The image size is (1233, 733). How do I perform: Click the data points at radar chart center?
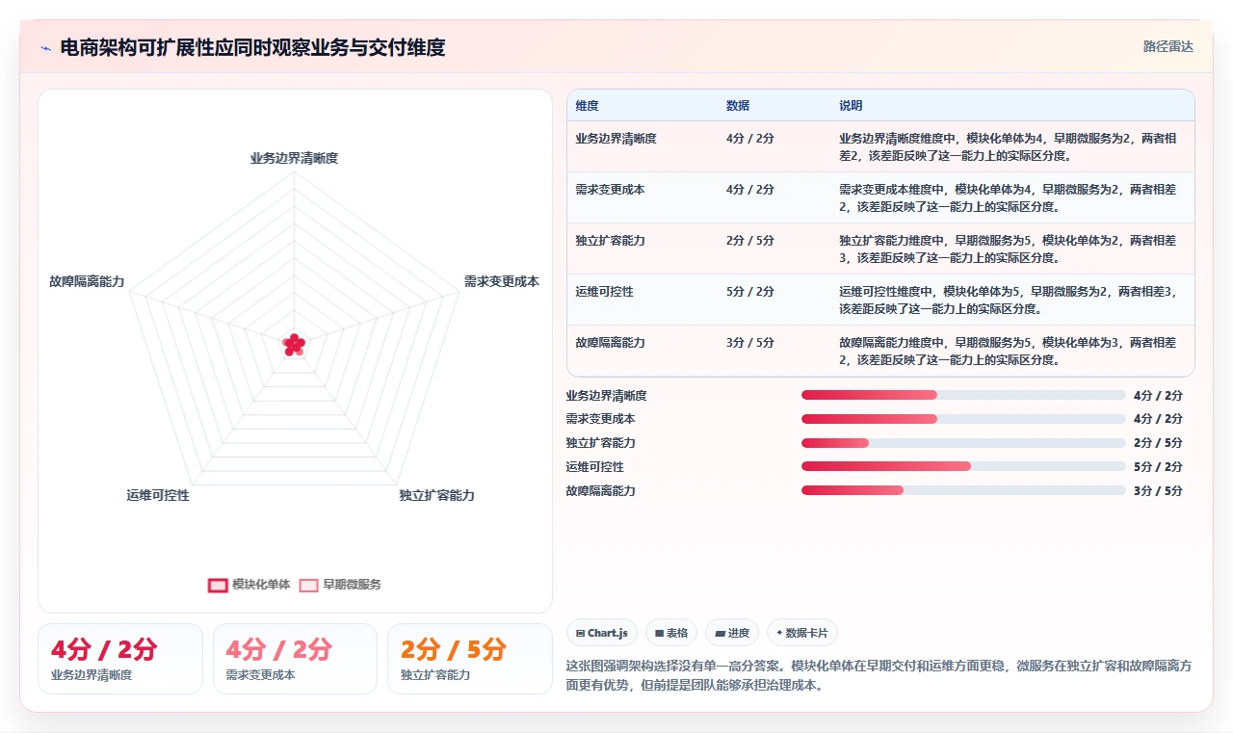coord(294,344)
